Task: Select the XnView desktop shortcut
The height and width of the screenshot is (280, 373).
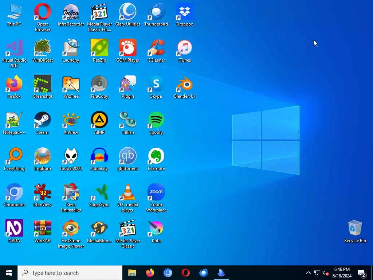Action: tap(71, 123)
